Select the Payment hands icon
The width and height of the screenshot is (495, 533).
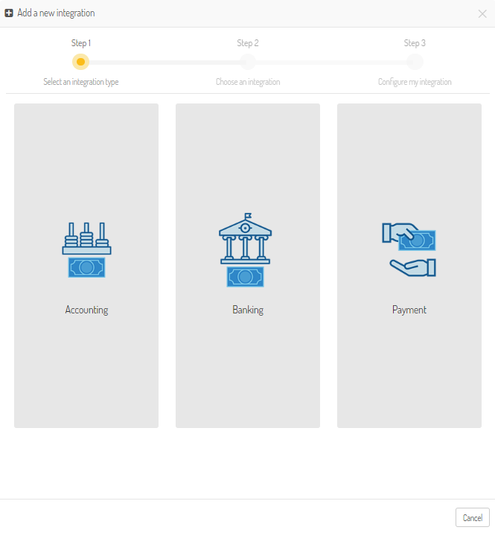(x=409, y=250)
